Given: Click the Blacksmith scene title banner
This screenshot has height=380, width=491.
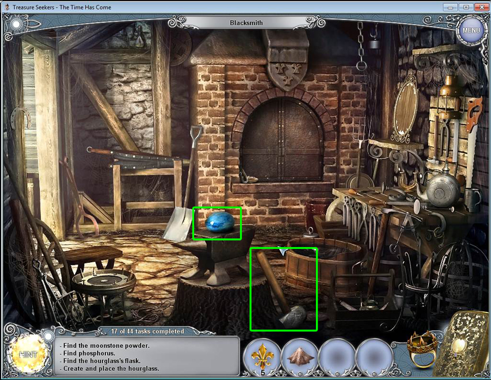Looking at the screenshot, I should tap(245, 23).
